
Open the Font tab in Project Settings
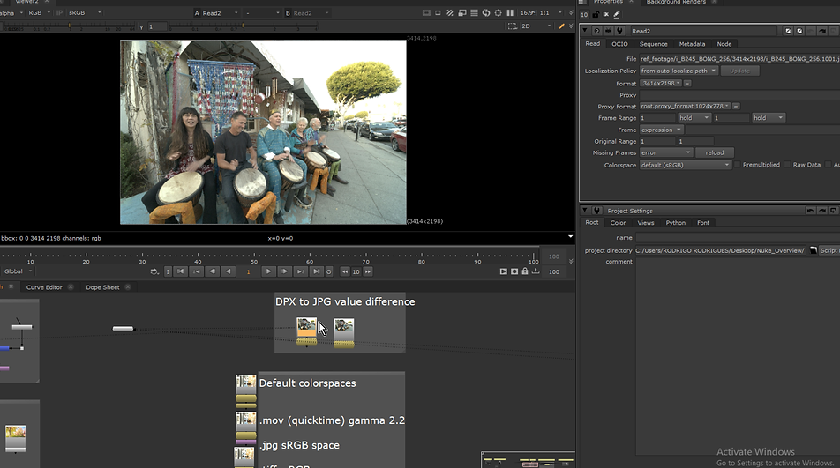(703, 222)
